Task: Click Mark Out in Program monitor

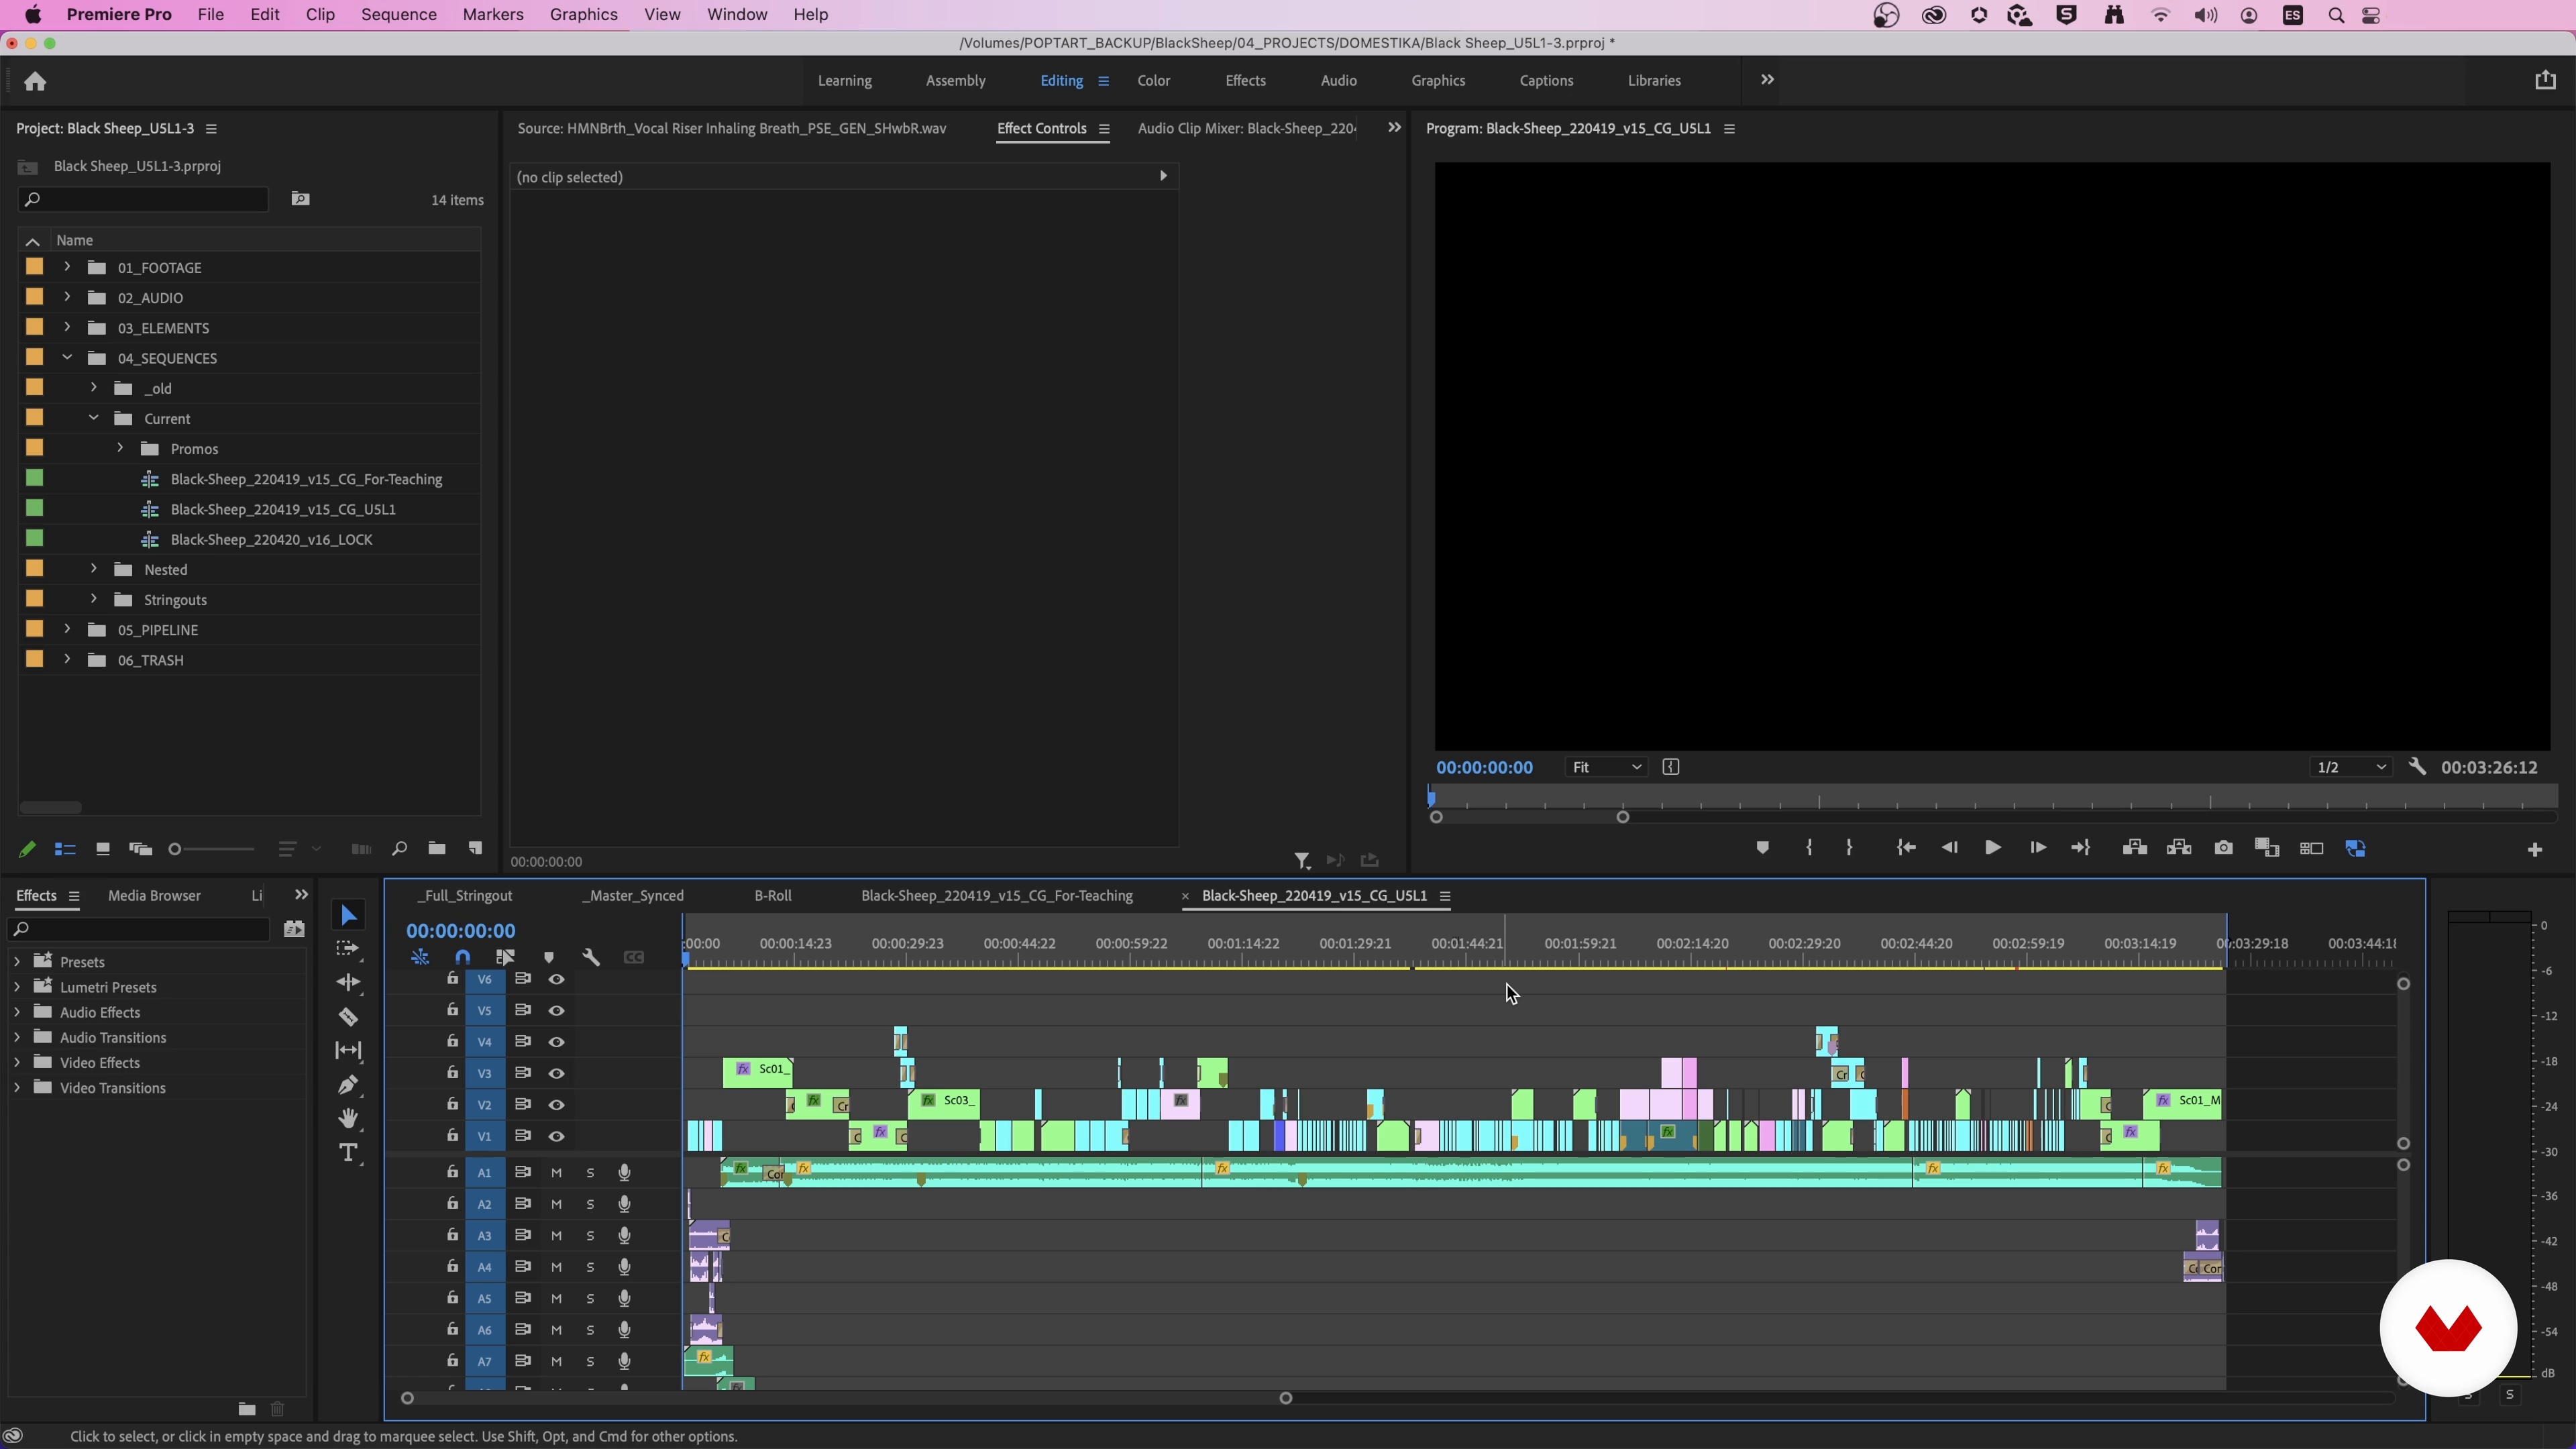Action: point(1849,848)
